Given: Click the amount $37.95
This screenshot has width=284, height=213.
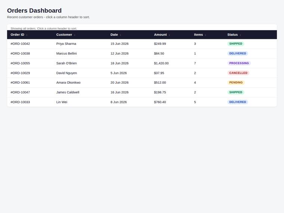Looking at the screenshot, I should pyautogui.click(x=159, y=73).
